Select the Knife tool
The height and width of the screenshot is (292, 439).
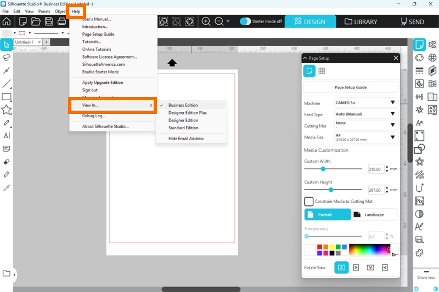tap(7, 175)
